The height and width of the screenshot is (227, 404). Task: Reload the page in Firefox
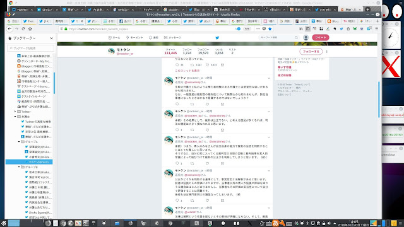coord(23,29)
